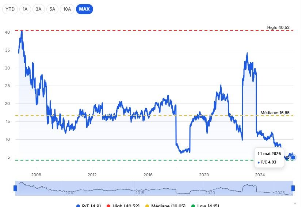Image resolution: width=302 pixels, height=207 pixels.
Task: Toggle the High legend item
Action: (123, 206)
